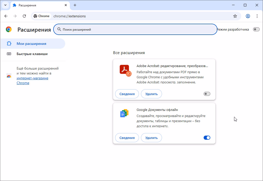
Task: Click the browser back arrow
Action: click(x=6, y=16)
